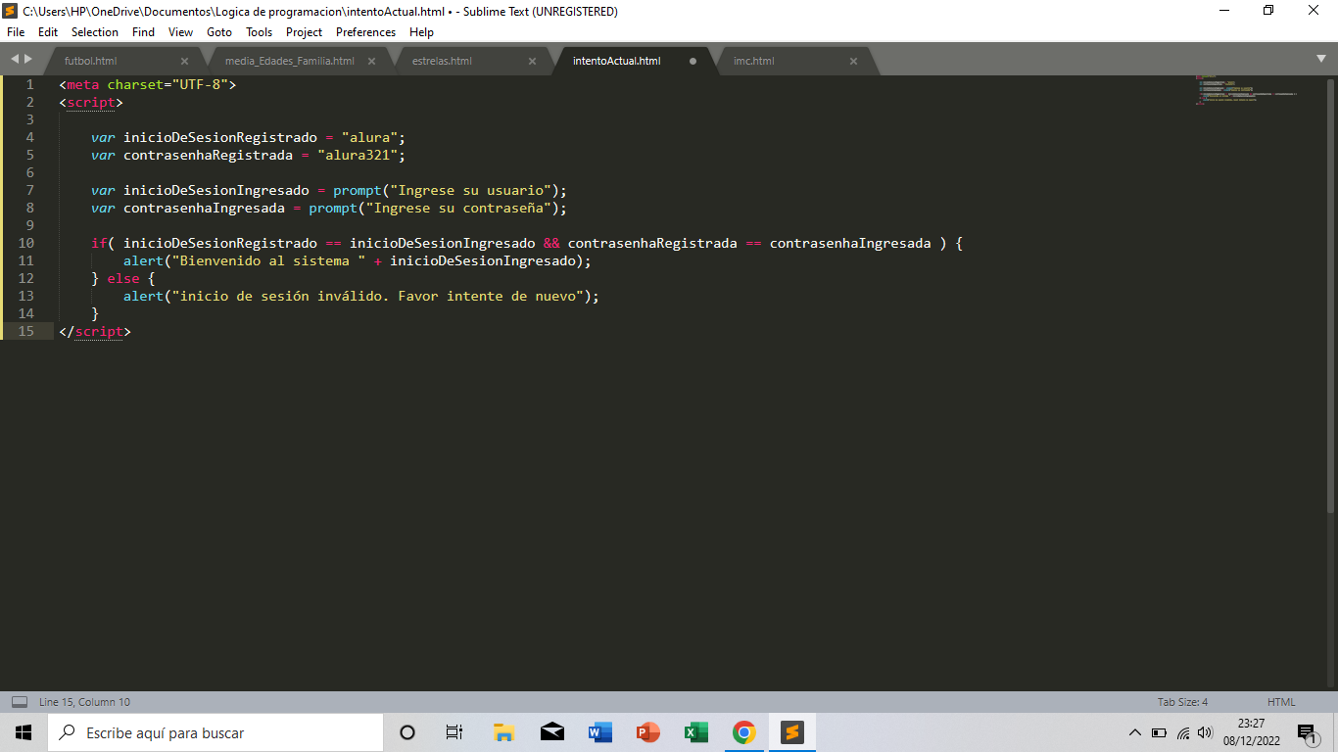The width and height of the screenshot is (1338, 752).
Task: Open the Goto menu
Action: click(x=219, y=32)
